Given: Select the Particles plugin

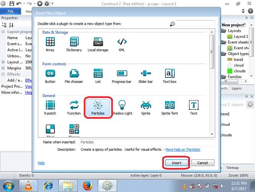Looking at the screenshot, I should pyautogui.click(x=98, y=107).
